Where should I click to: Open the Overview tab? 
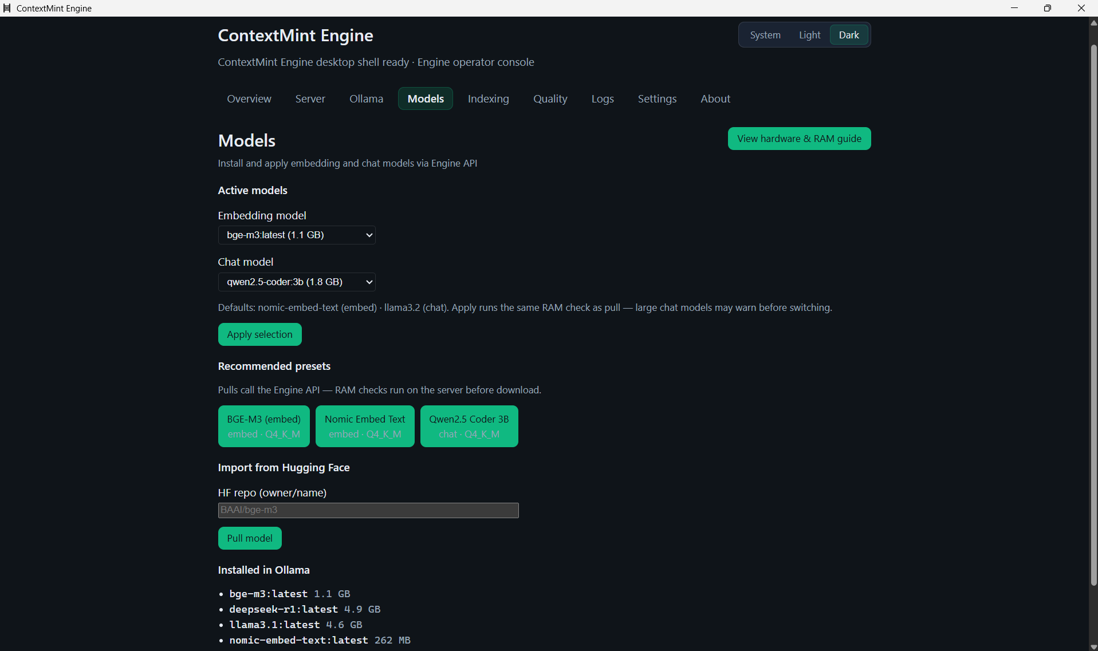249,98
